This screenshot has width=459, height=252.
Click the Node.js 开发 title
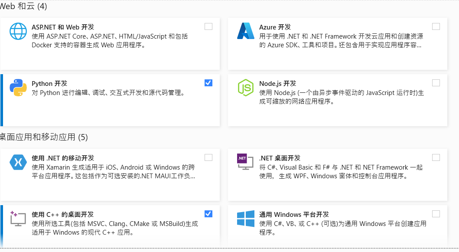[x=277, y=84]
